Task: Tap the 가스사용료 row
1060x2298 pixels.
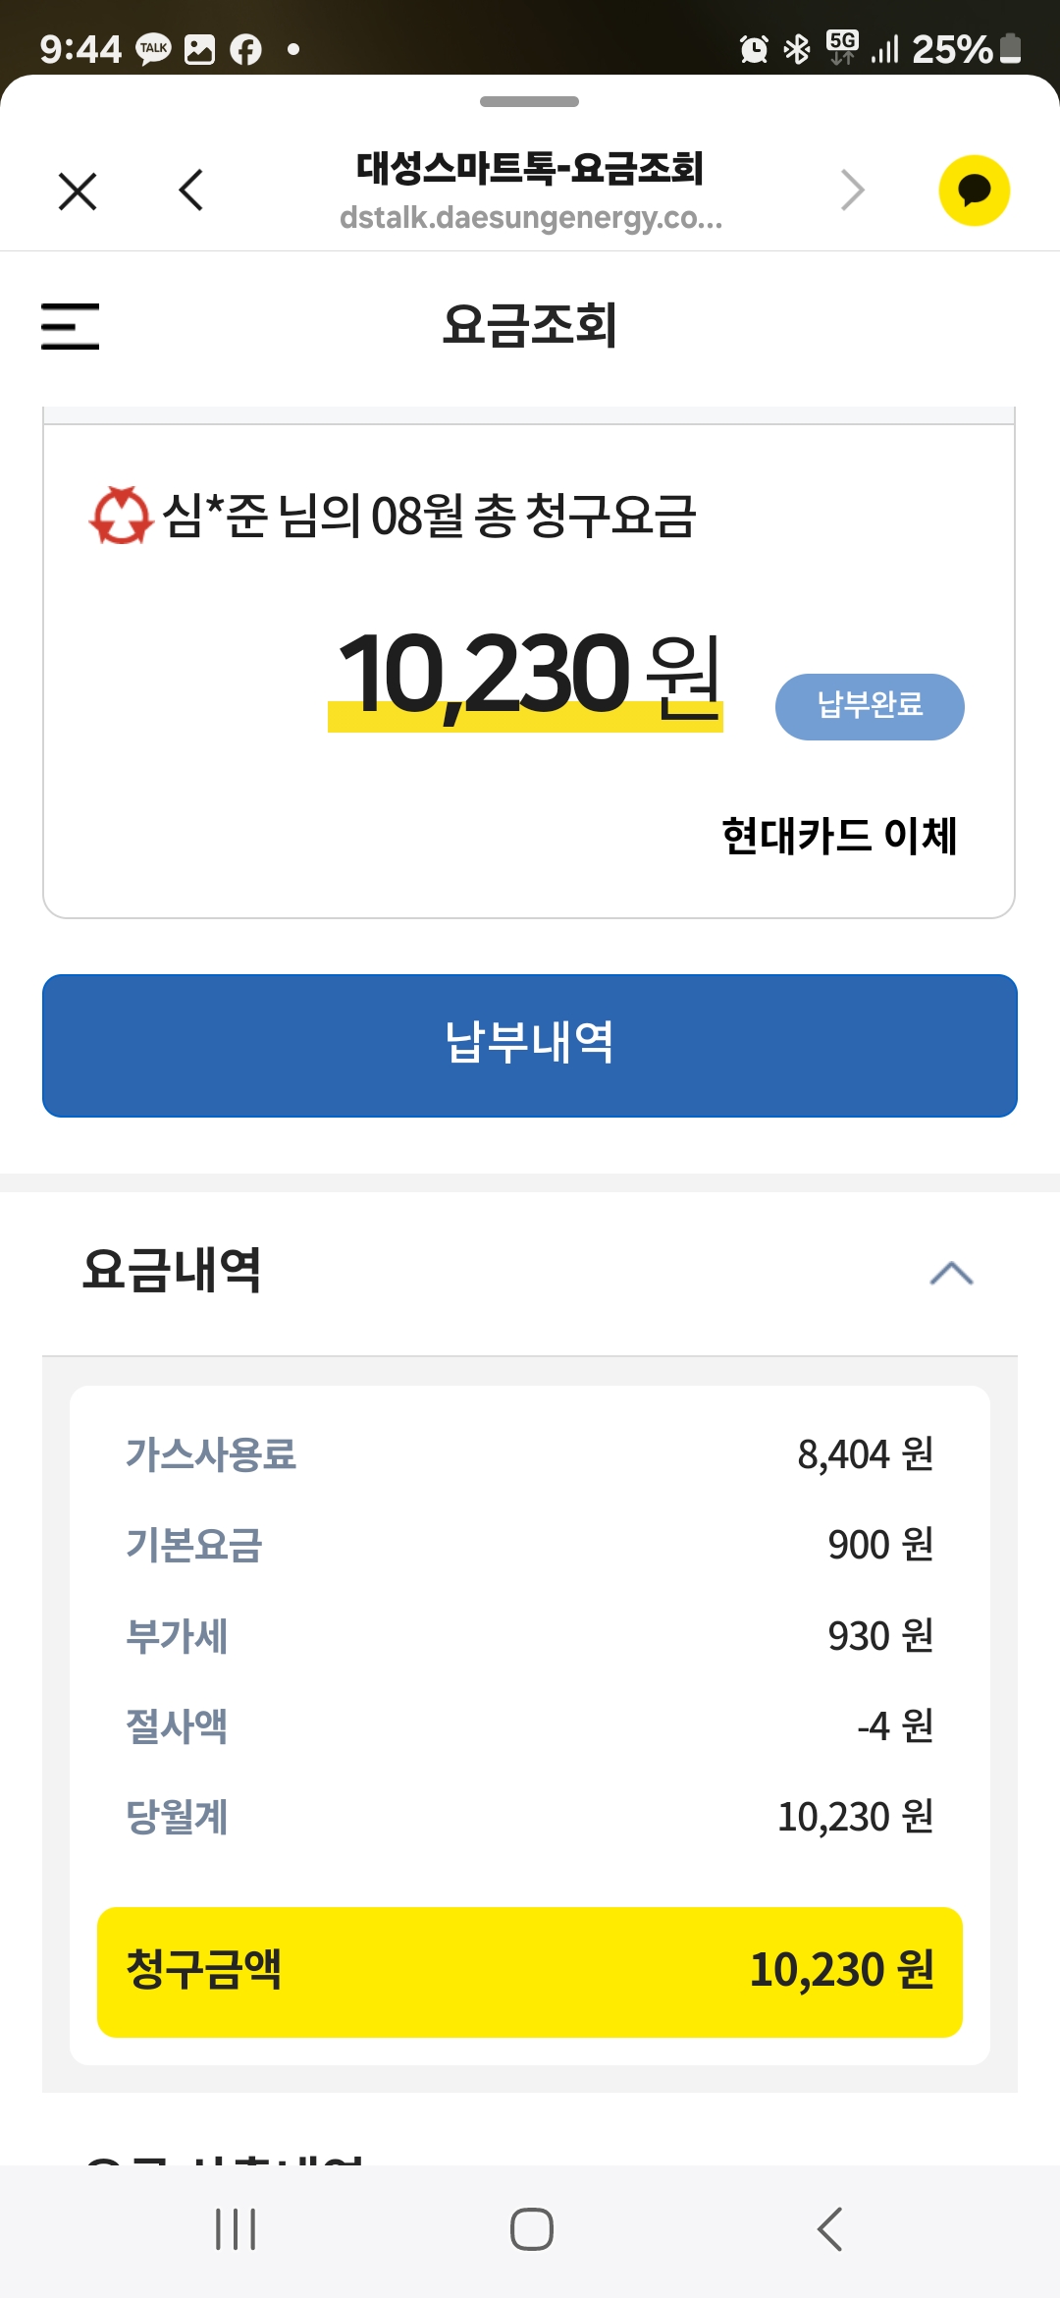Action: pyautogui.click(x=529, y=1454)
